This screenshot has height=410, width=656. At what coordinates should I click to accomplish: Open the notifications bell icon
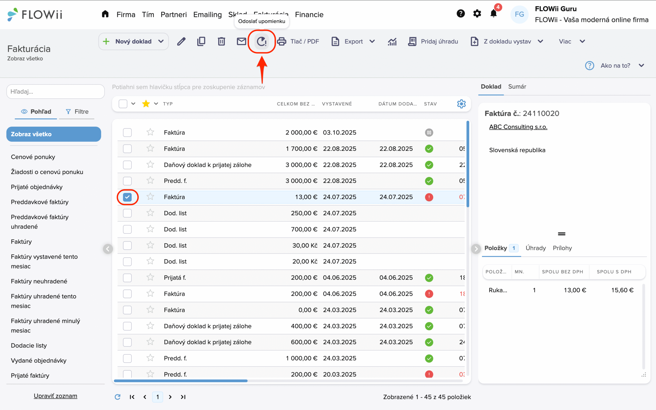pyautogui.click(x=494, y=14)
